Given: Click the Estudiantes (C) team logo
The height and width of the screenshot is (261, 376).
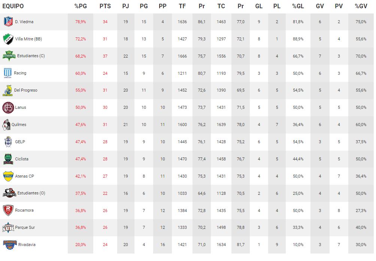Looking at the screenshot, I should pos(9,56).
